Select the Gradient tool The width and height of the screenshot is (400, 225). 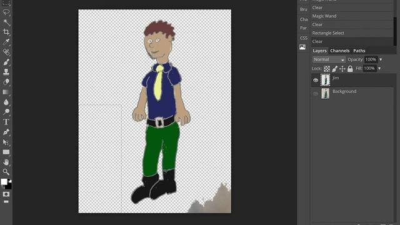pos(6,92)
